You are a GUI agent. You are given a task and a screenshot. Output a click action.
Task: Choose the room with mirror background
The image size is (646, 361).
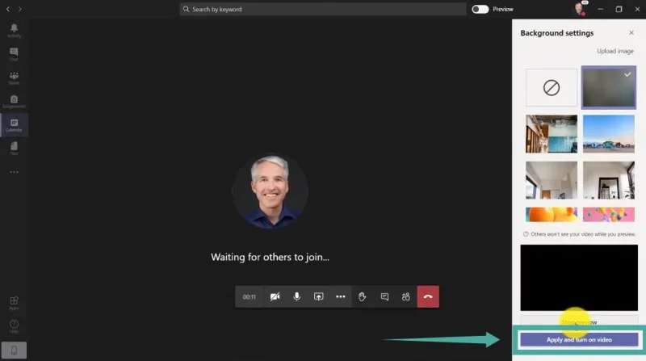[609, 180]
